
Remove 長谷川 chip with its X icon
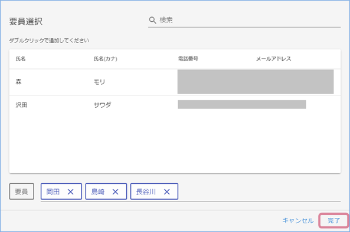167,192
